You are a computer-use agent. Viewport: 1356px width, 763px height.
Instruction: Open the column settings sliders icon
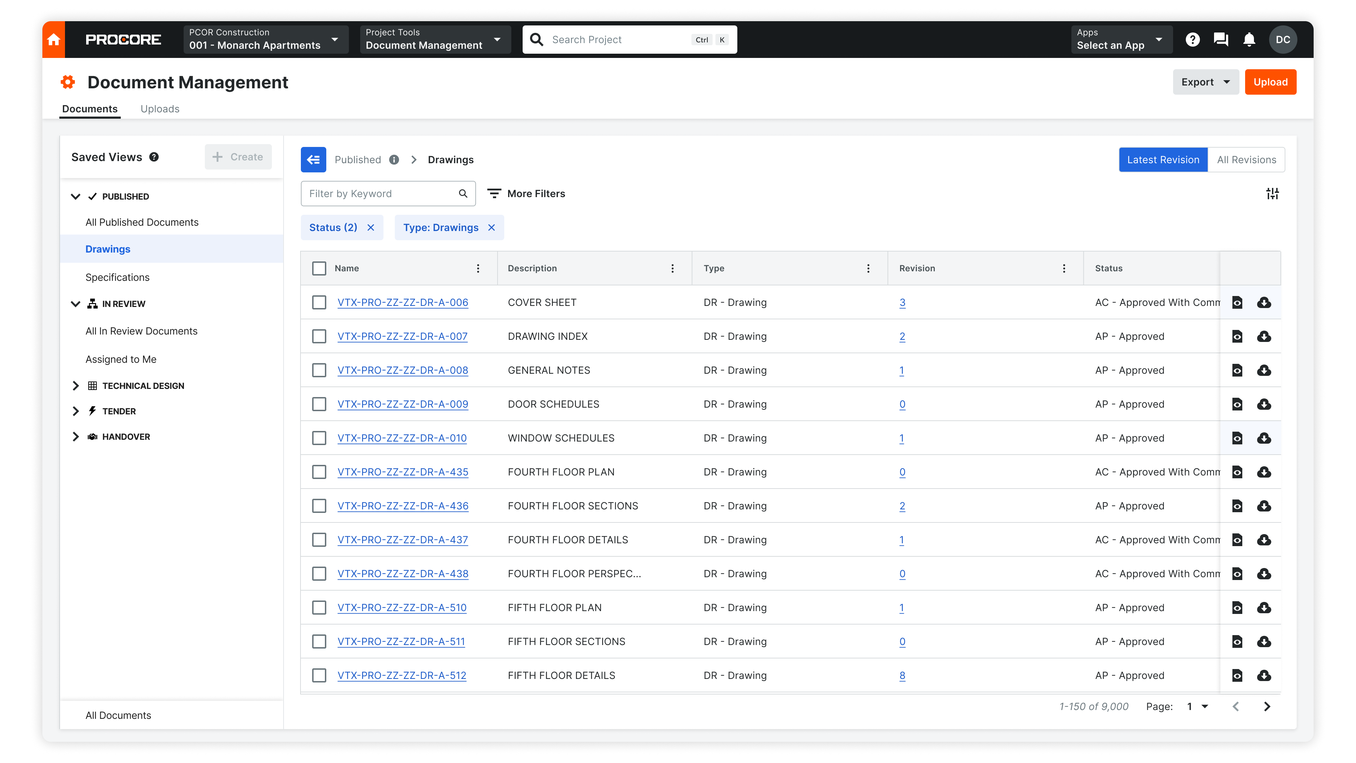pyautogui.click(x=1273, y=193)
